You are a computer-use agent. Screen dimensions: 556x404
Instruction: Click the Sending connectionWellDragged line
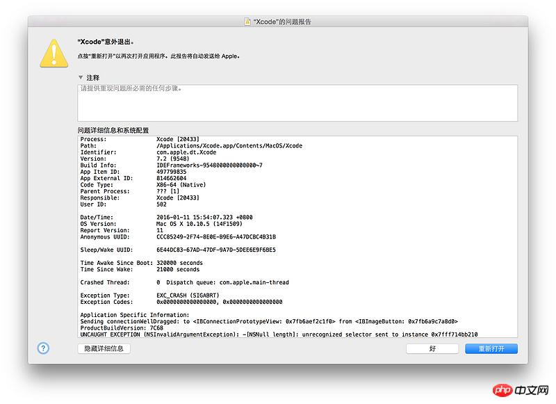pyautogui.click(x=269, y=321)
